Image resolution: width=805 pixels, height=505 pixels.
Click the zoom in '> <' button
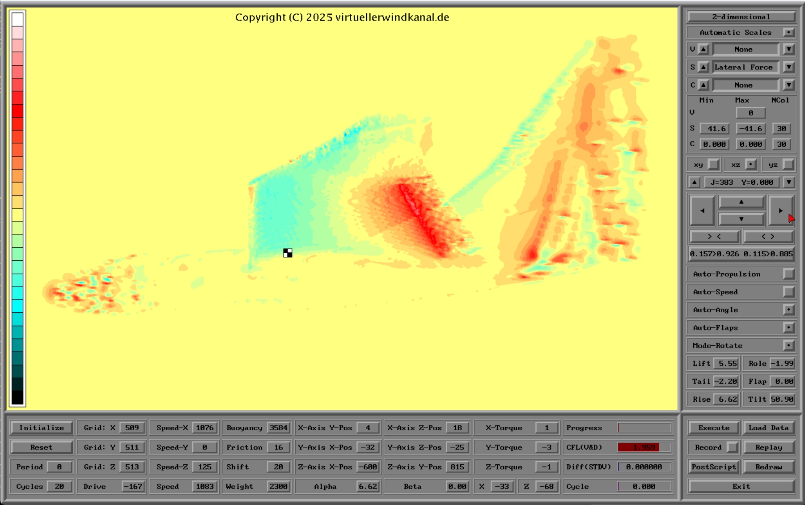click(714, 236)
